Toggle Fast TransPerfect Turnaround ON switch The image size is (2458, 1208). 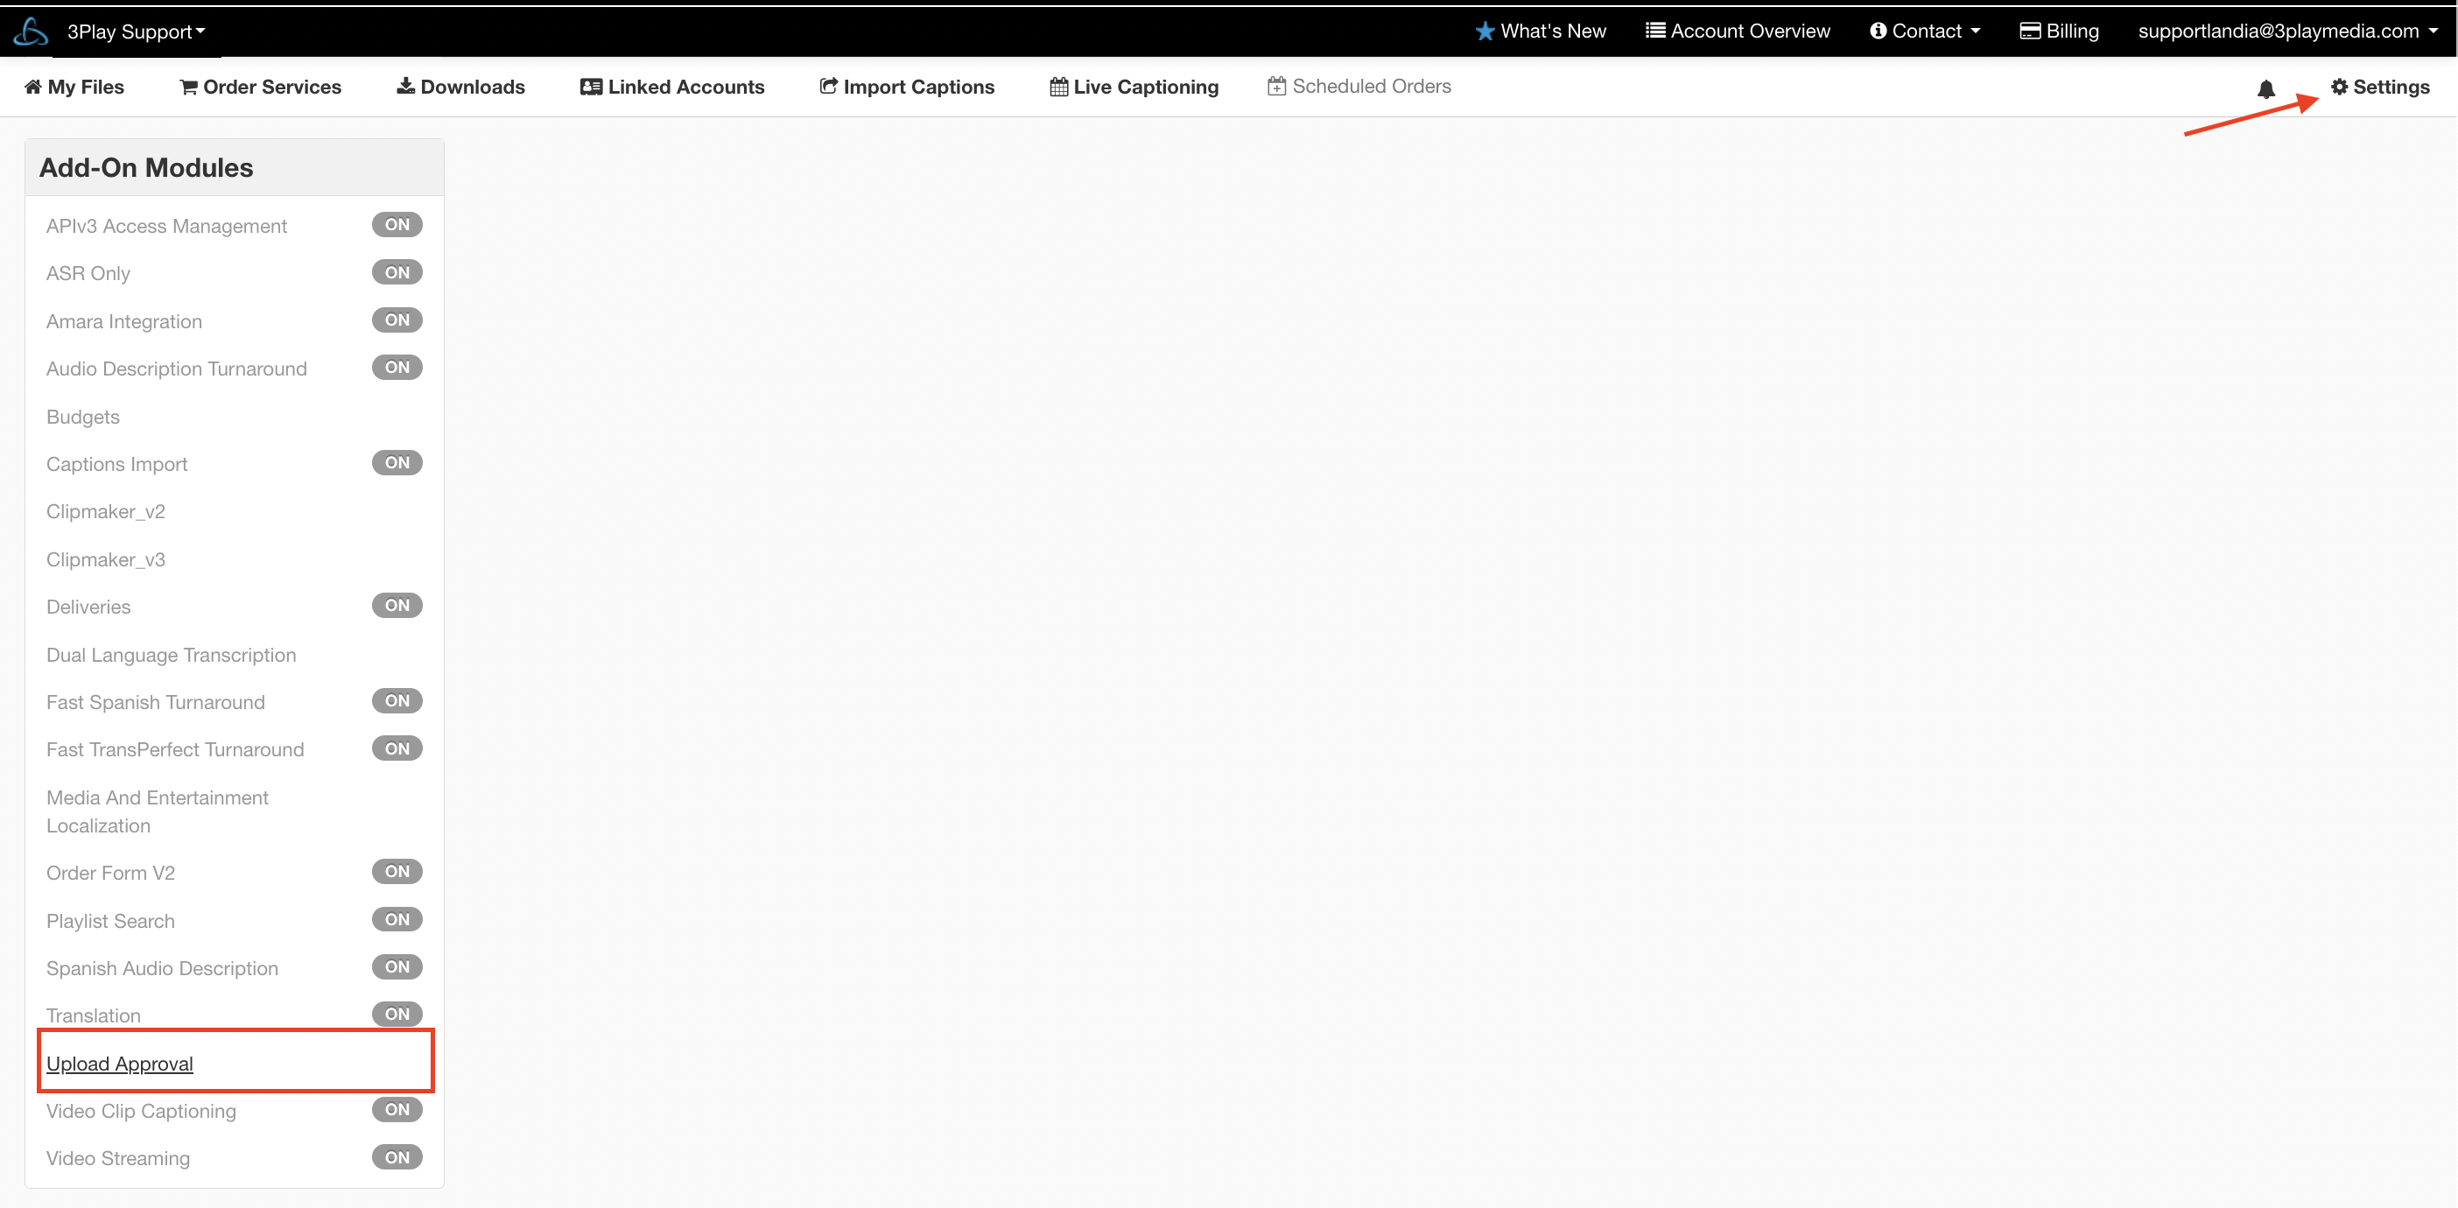pos(397,749)
